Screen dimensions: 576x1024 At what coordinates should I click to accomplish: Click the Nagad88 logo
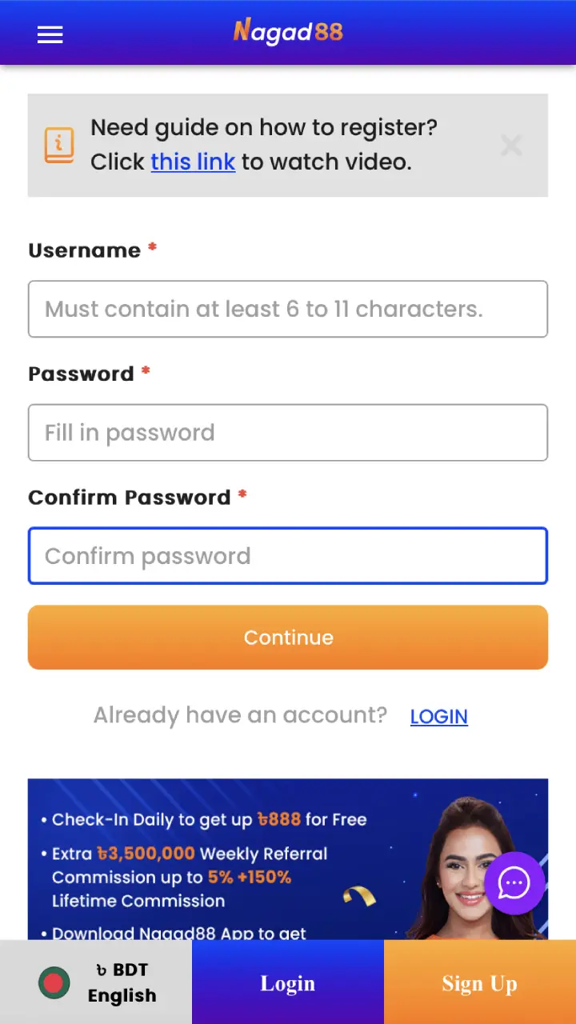pyautogui.click(x=288, y=33)
